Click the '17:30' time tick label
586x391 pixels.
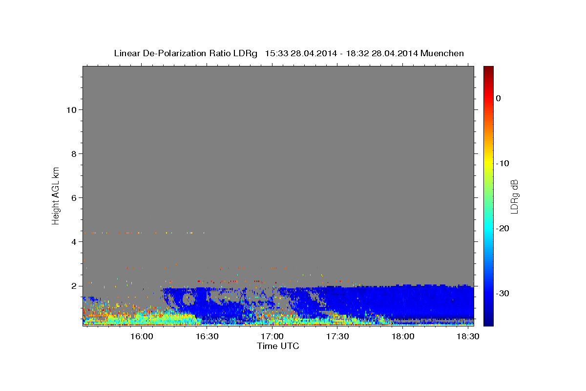click(337, 337)
